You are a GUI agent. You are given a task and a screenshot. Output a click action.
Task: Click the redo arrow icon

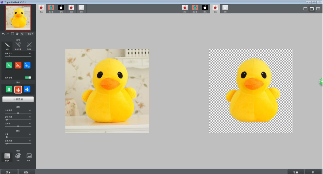click(x=8, y=34)
